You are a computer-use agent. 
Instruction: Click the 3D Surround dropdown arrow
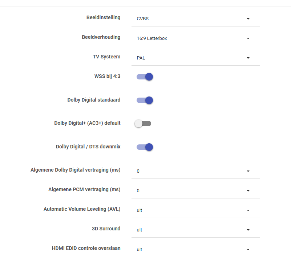point(248,230)
